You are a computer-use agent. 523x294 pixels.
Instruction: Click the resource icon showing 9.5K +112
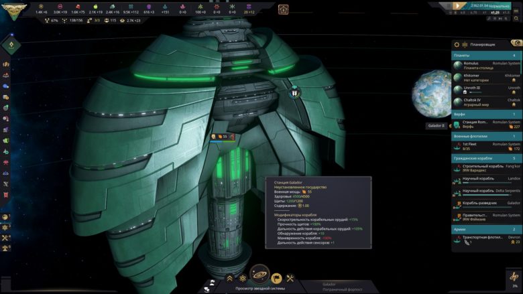131,9
